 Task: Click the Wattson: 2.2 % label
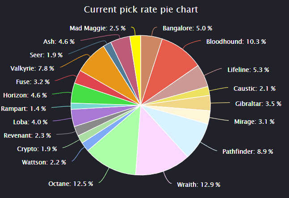44,162
